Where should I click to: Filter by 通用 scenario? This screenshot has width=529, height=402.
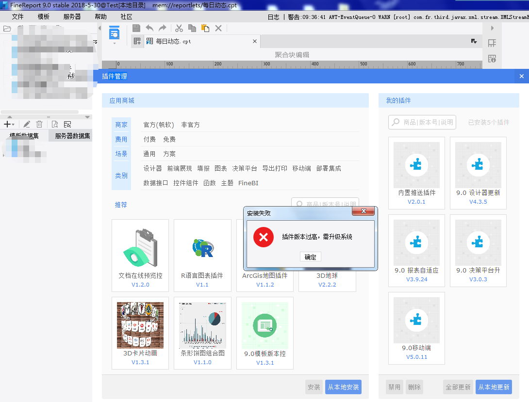click(x=149, y=154)
